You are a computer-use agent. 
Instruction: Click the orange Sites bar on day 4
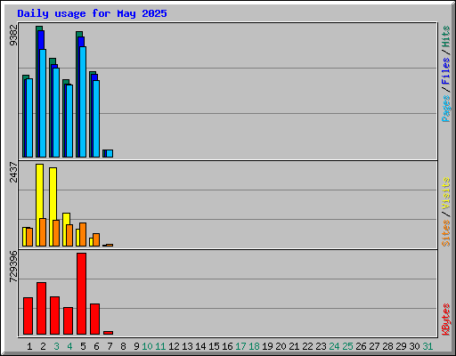click(69, 235)
